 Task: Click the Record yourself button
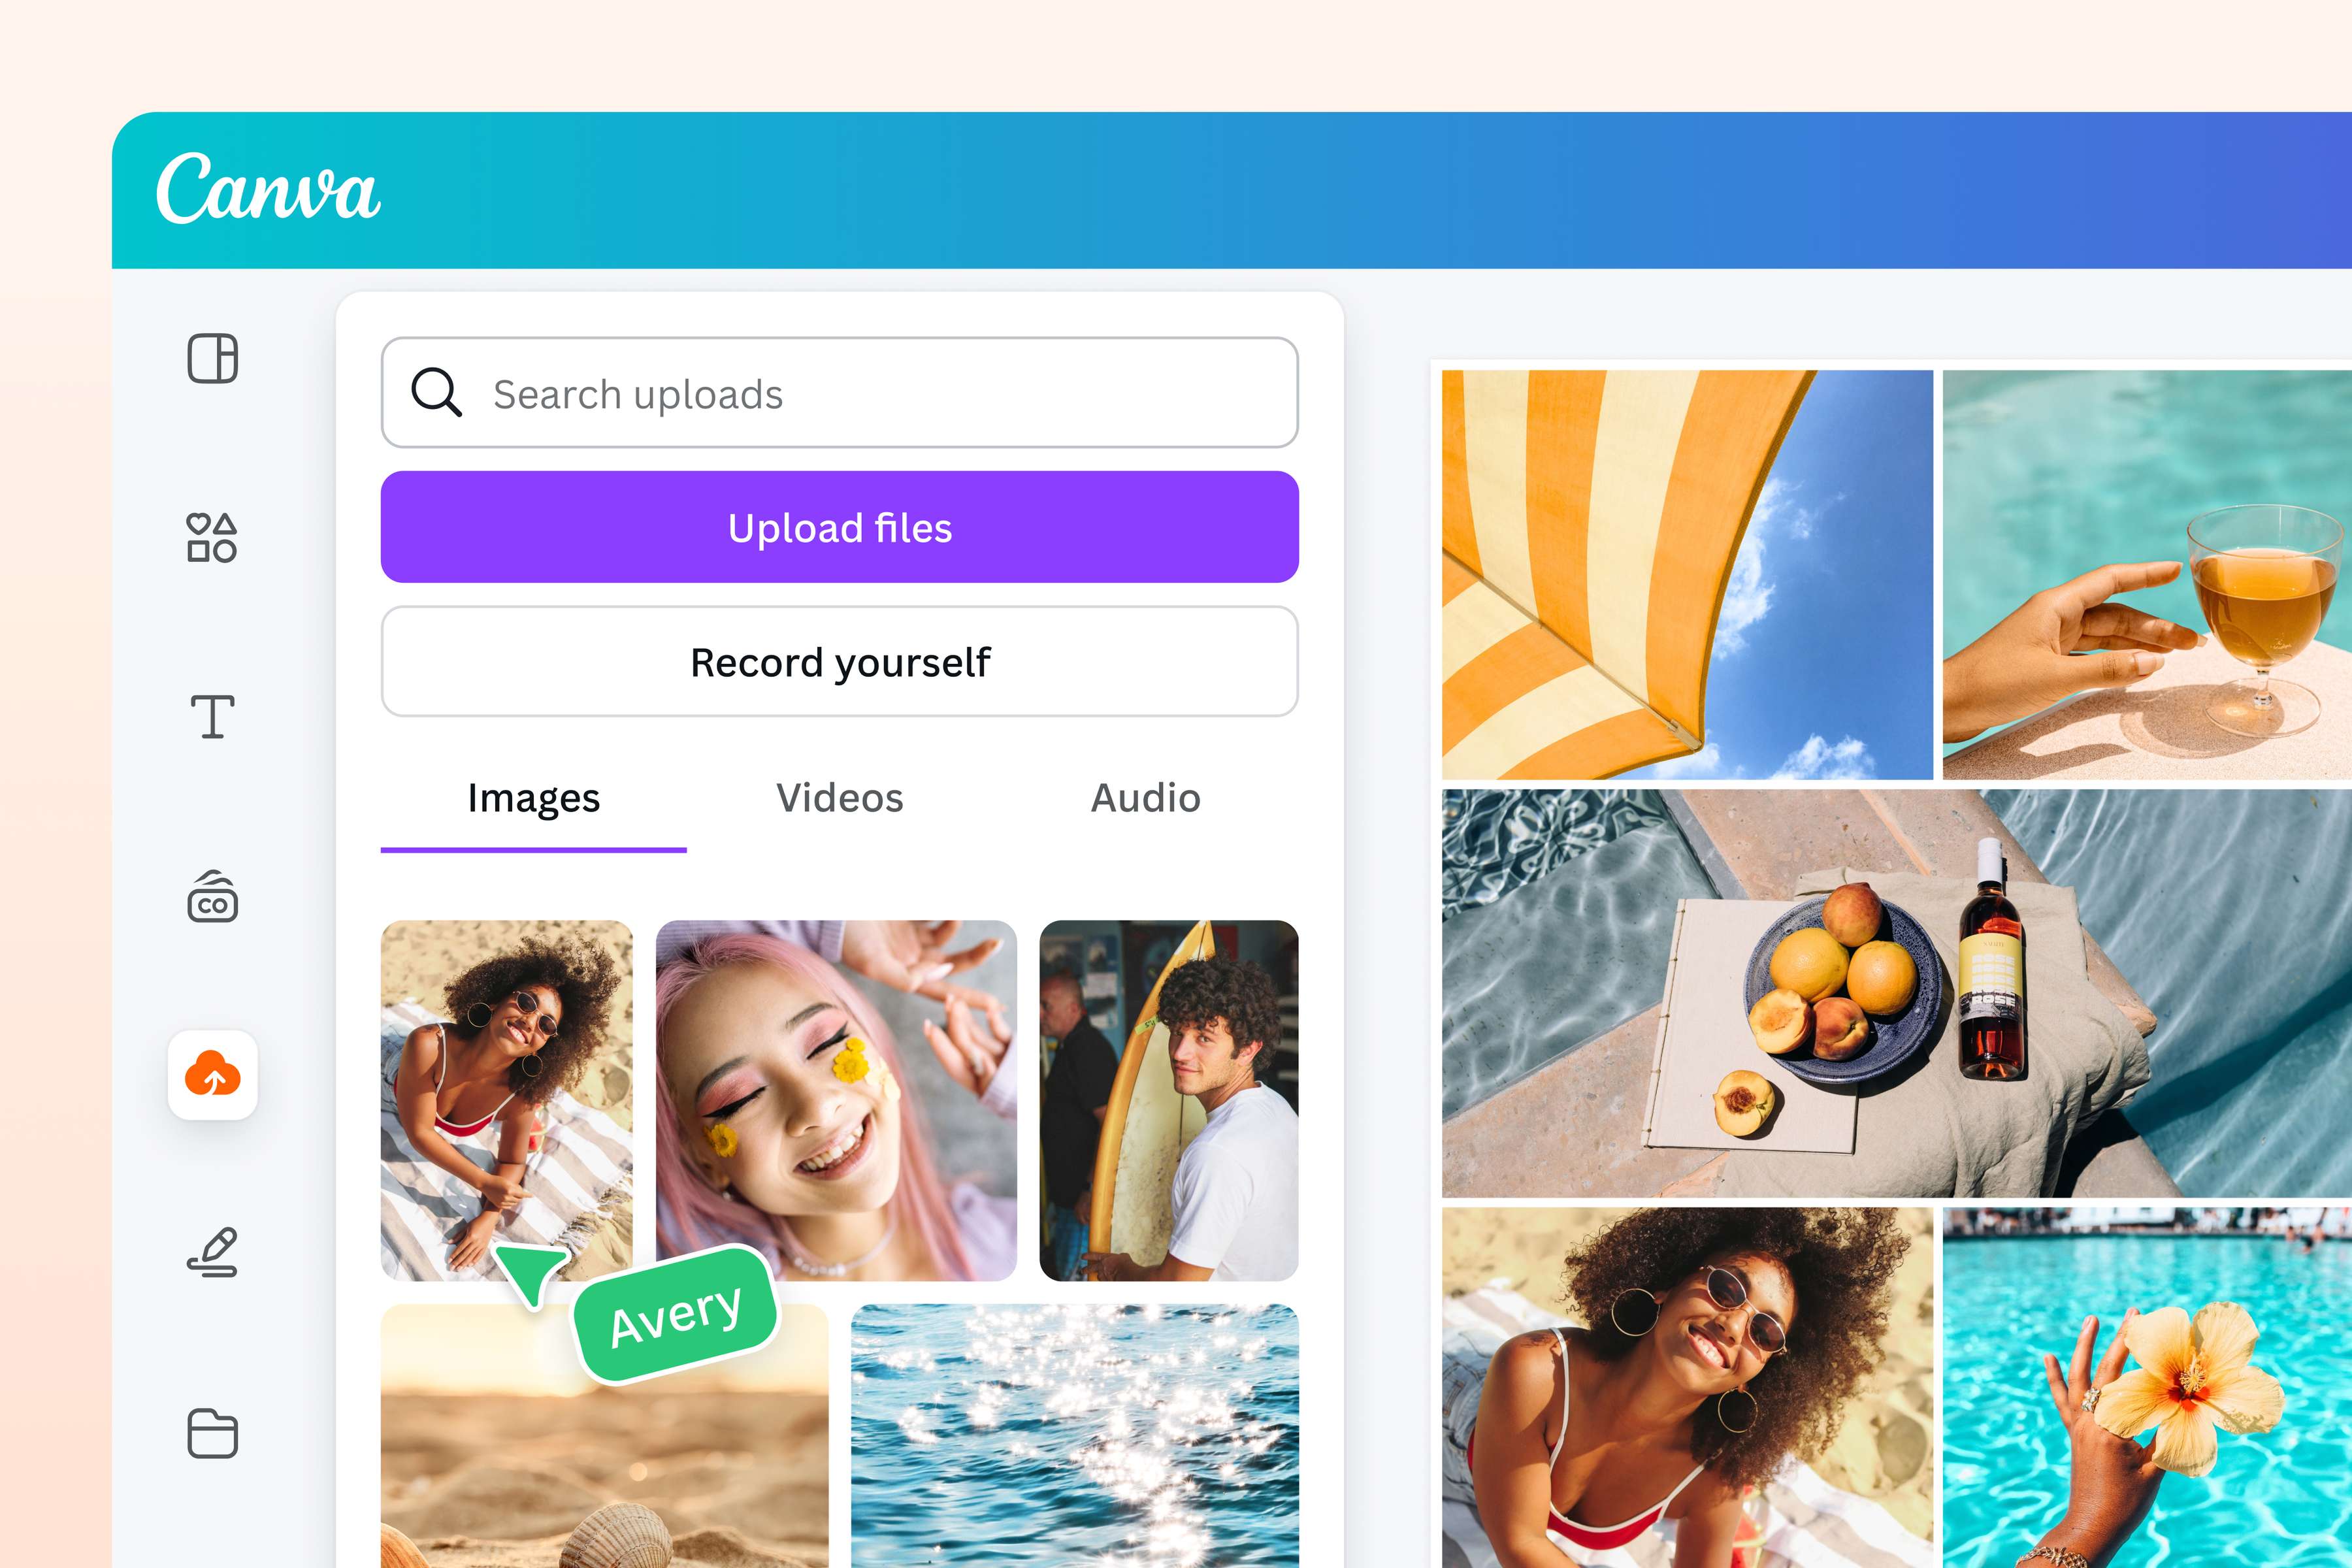[x=839, y=661]
